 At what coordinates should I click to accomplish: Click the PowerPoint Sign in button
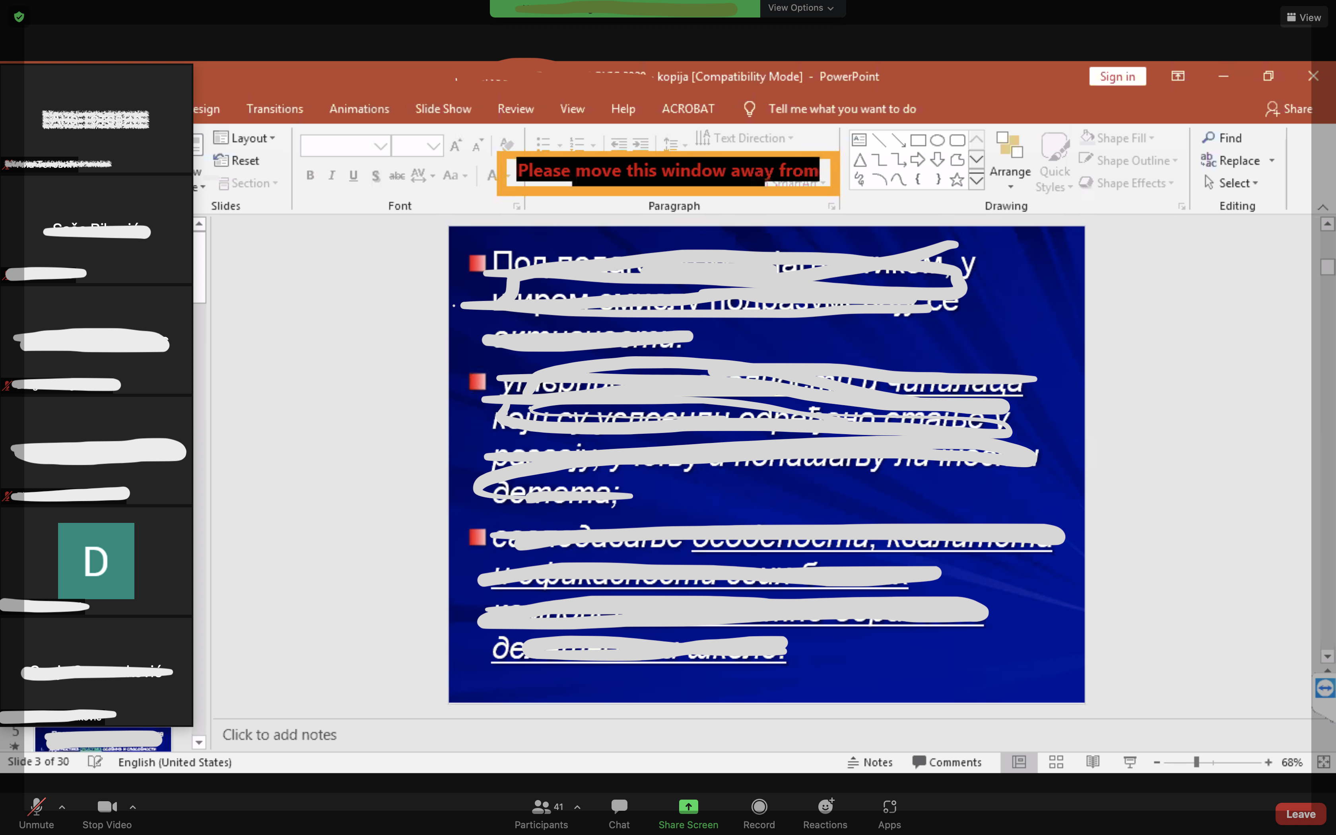1117,76
